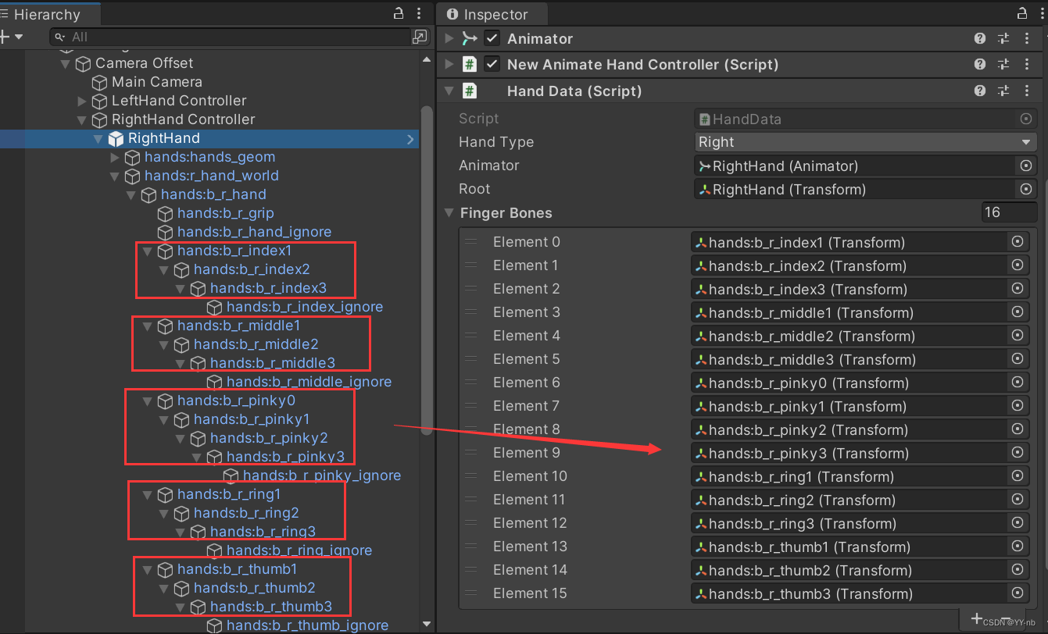Select hands:b_r_hand_ignore object
The width and height of the screenshot is (1048, 634).
[254, 232]
